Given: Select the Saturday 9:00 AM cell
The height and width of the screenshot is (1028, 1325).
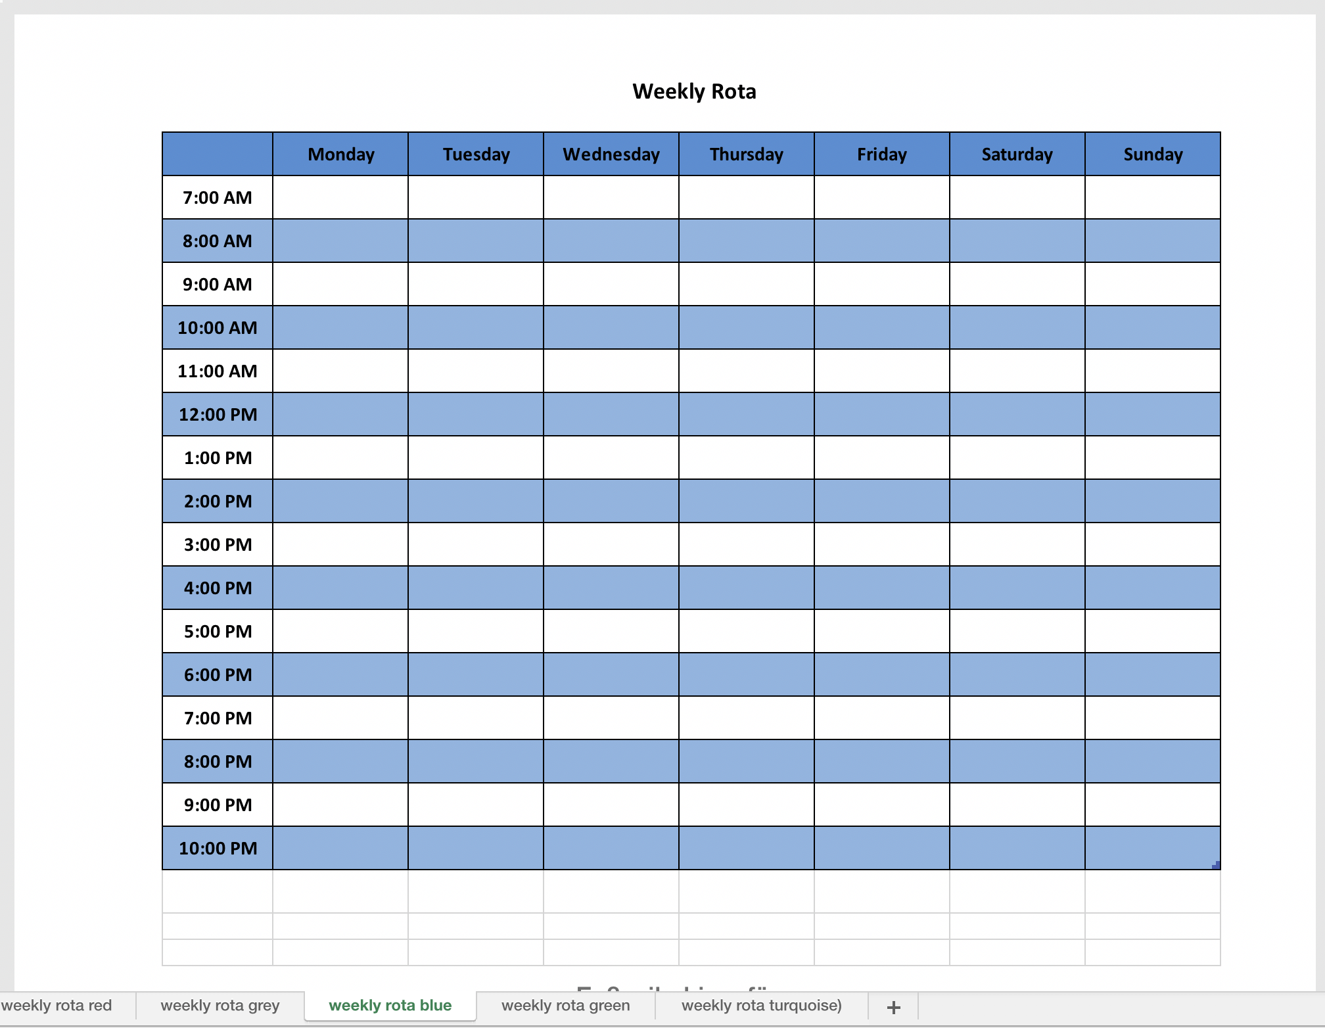Looking at the screenshot, I should click(1017, 284).
